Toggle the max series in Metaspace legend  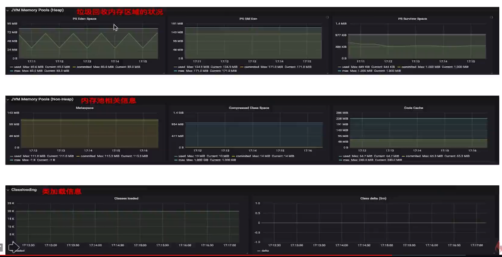[17, 160]
